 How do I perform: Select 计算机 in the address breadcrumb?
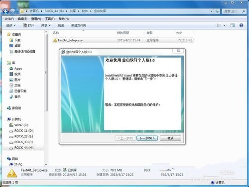tap(34, 11)
